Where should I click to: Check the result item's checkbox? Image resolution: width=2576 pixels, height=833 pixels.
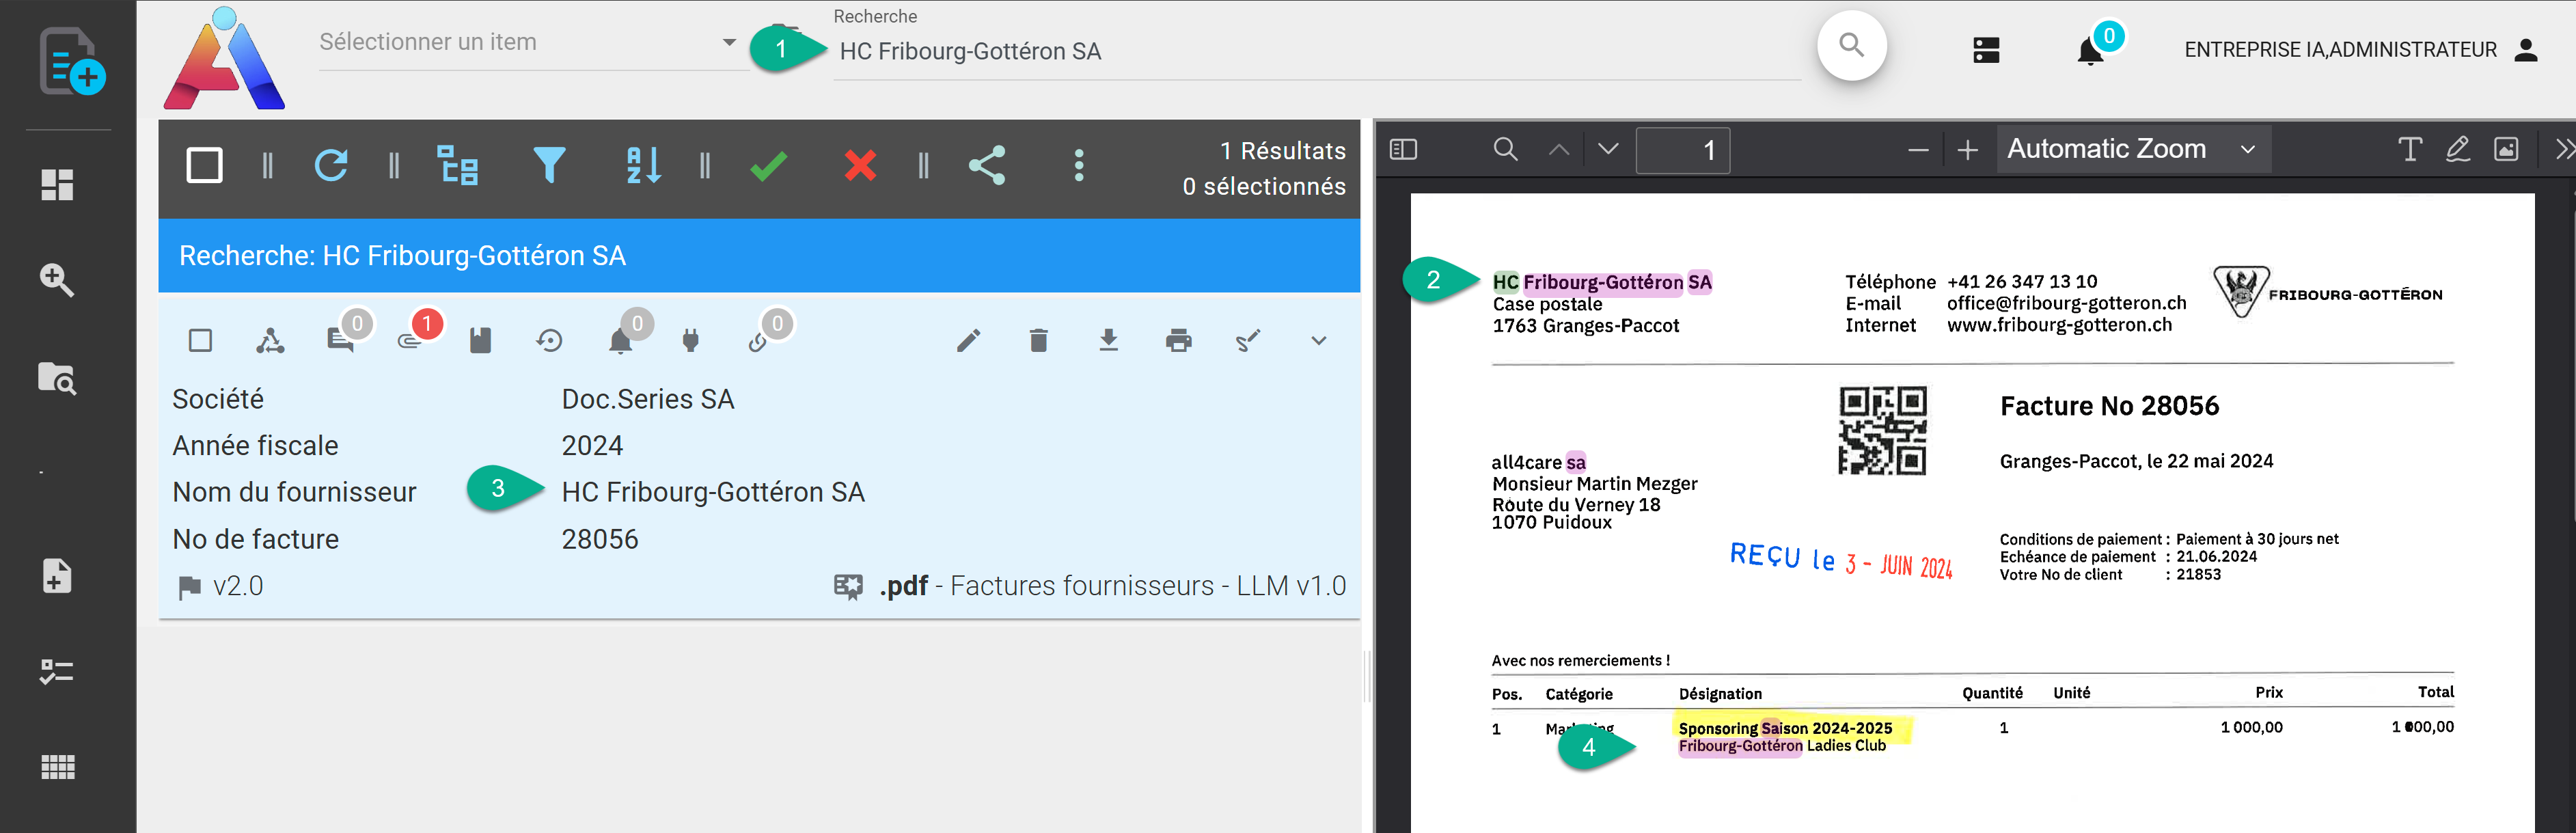click(200, 341)
